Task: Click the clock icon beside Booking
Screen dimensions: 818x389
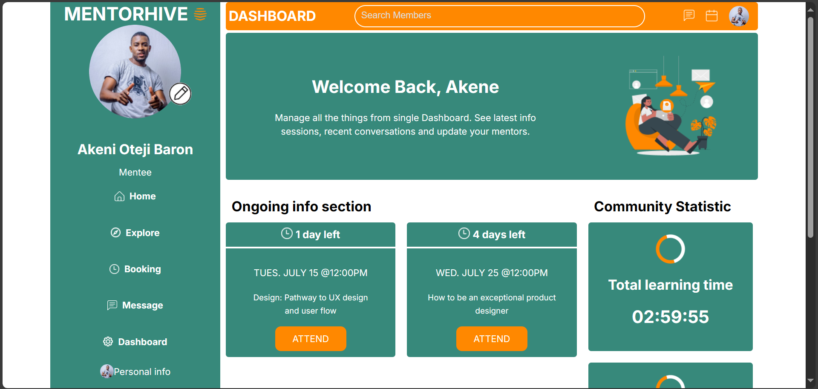Action: pos(114,269)
